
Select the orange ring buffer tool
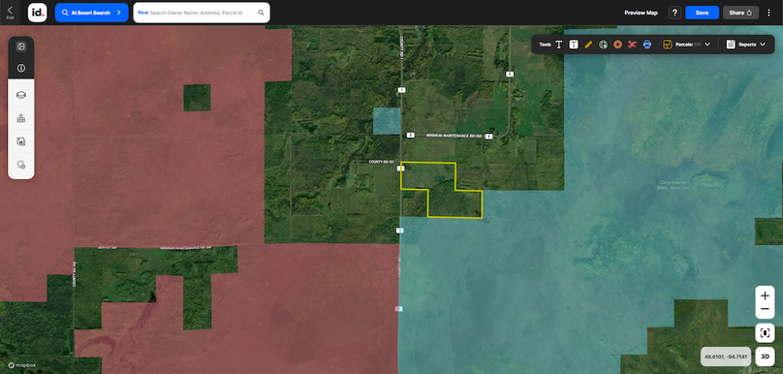pyautogui.click(x=617, y=45)
